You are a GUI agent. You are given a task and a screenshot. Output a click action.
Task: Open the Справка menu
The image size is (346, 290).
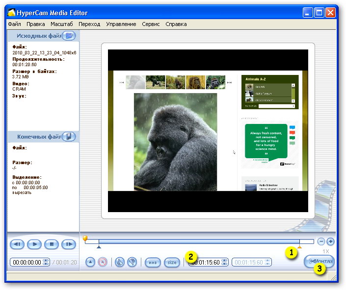[176, 24]
